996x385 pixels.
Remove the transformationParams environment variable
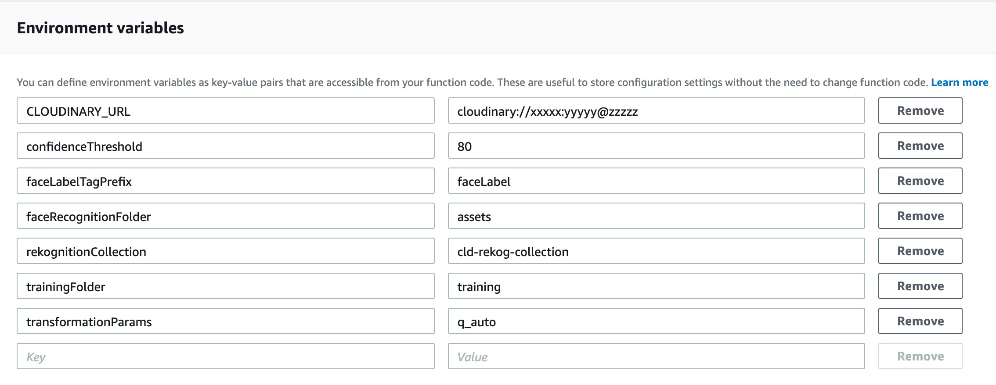pyautogui.click(x=920, y=321)
